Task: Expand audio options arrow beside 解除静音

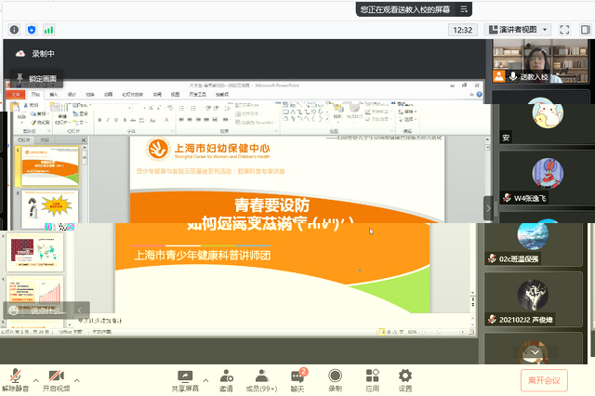Action: pos(35,380)
